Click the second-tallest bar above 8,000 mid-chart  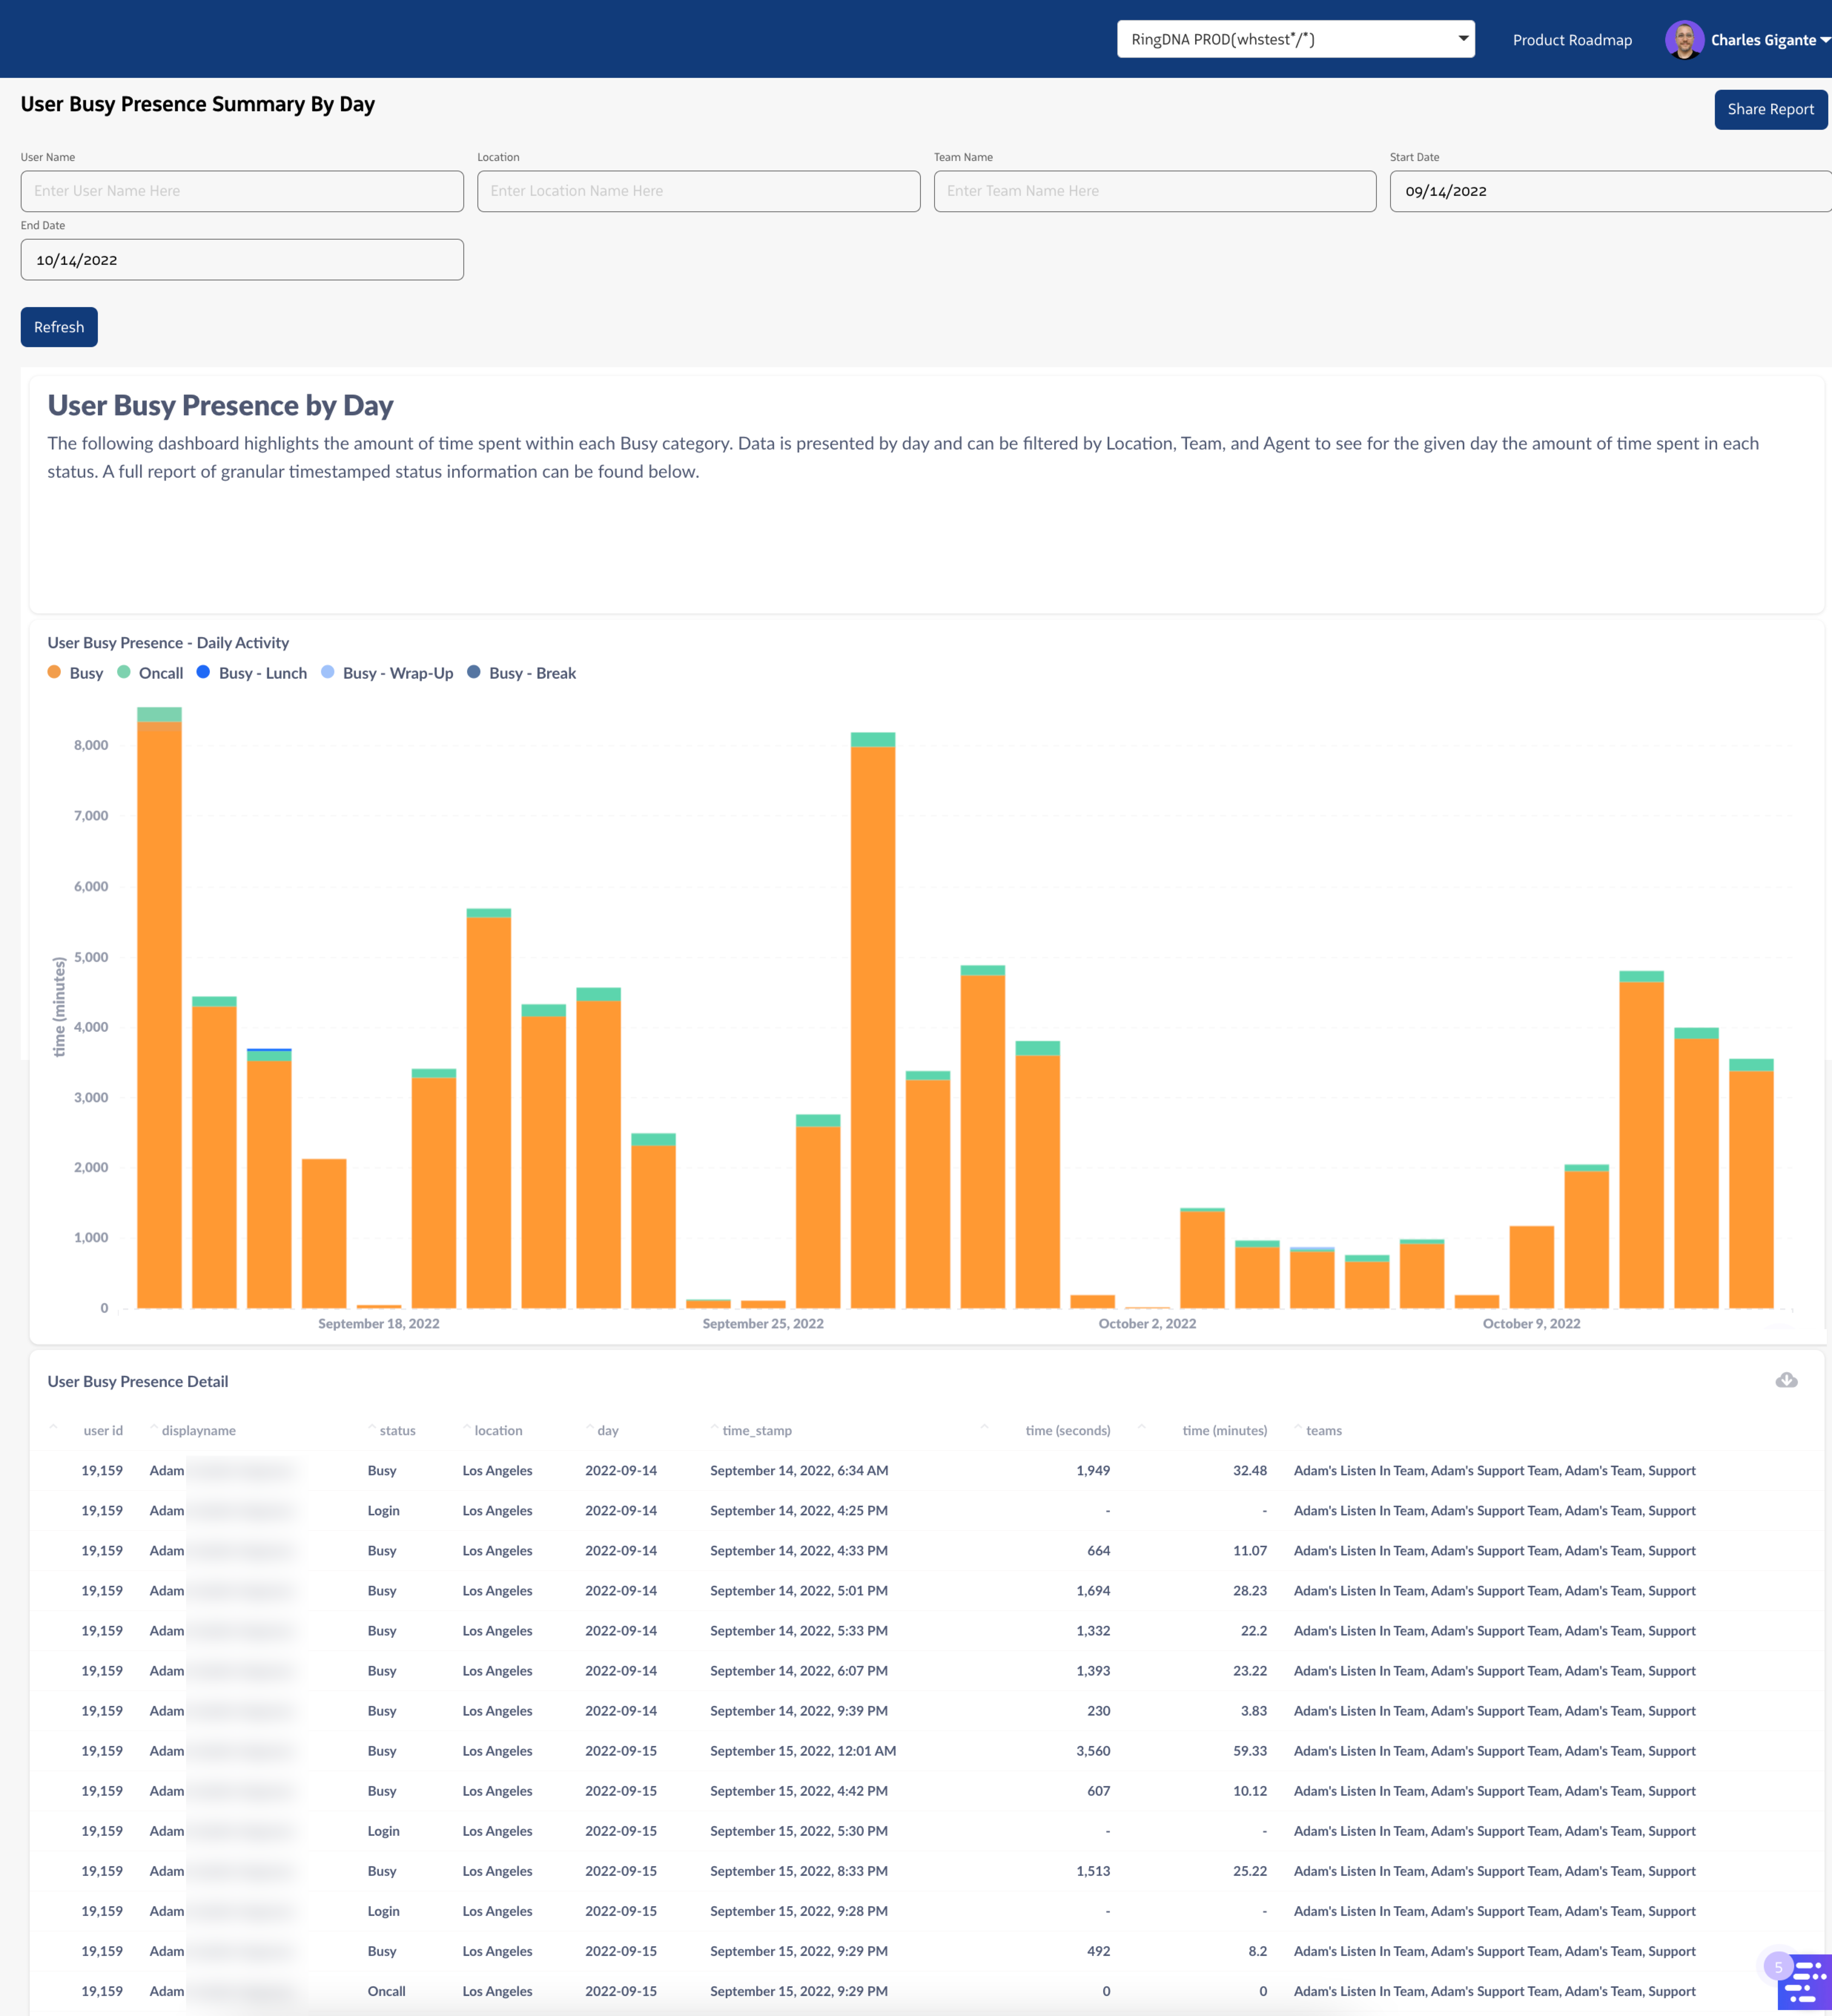pos(873,1027)
